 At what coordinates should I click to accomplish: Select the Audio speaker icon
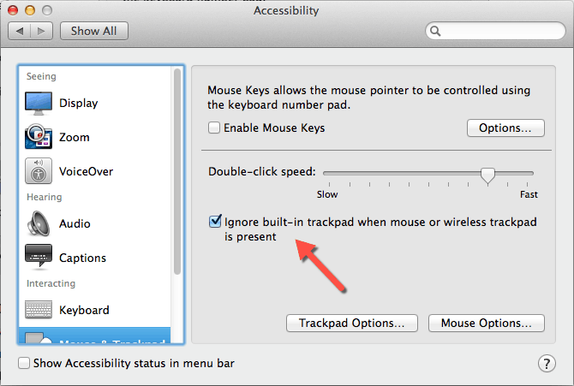[x=39, y=223]
